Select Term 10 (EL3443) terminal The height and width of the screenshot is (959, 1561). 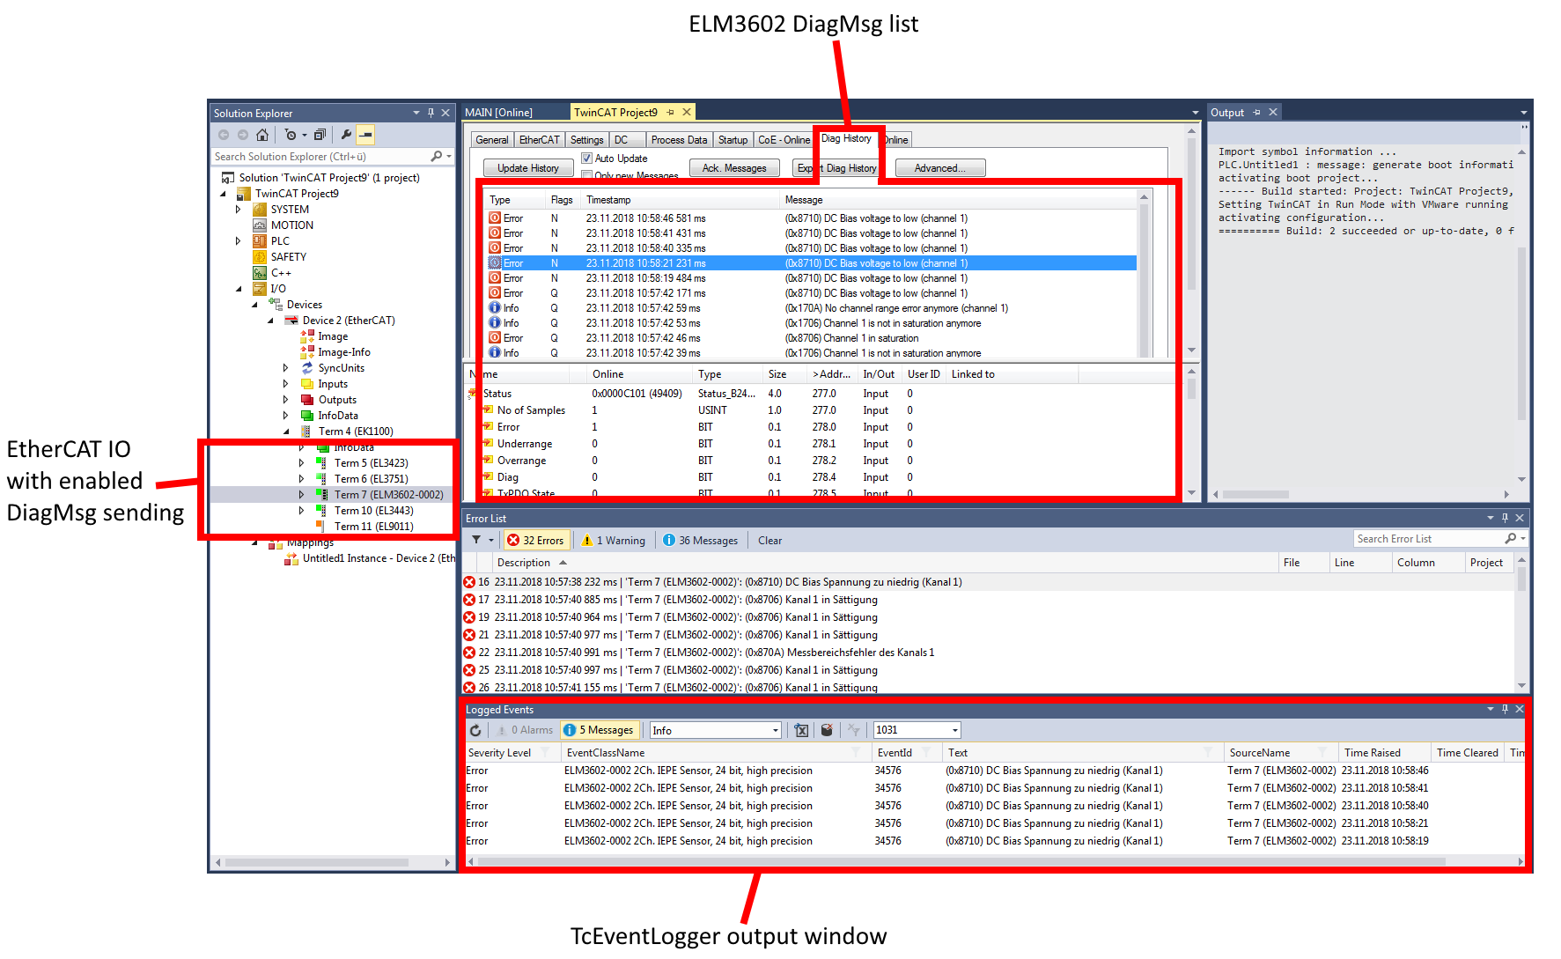pos(373,511)
